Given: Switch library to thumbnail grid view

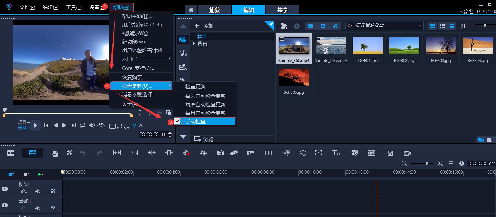Looking at the screenshot, I should pyautogui.click(x=452, y=26).
